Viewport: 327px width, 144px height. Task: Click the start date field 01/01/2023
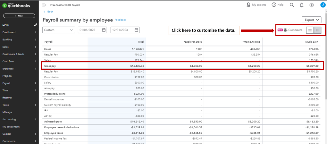(x=93, y=30)
